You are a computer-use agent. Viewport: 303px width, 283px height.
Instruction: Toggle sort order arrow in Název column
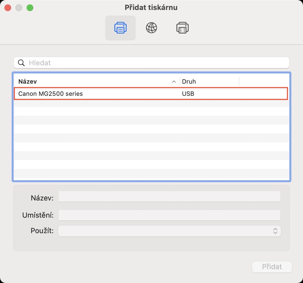174,81
